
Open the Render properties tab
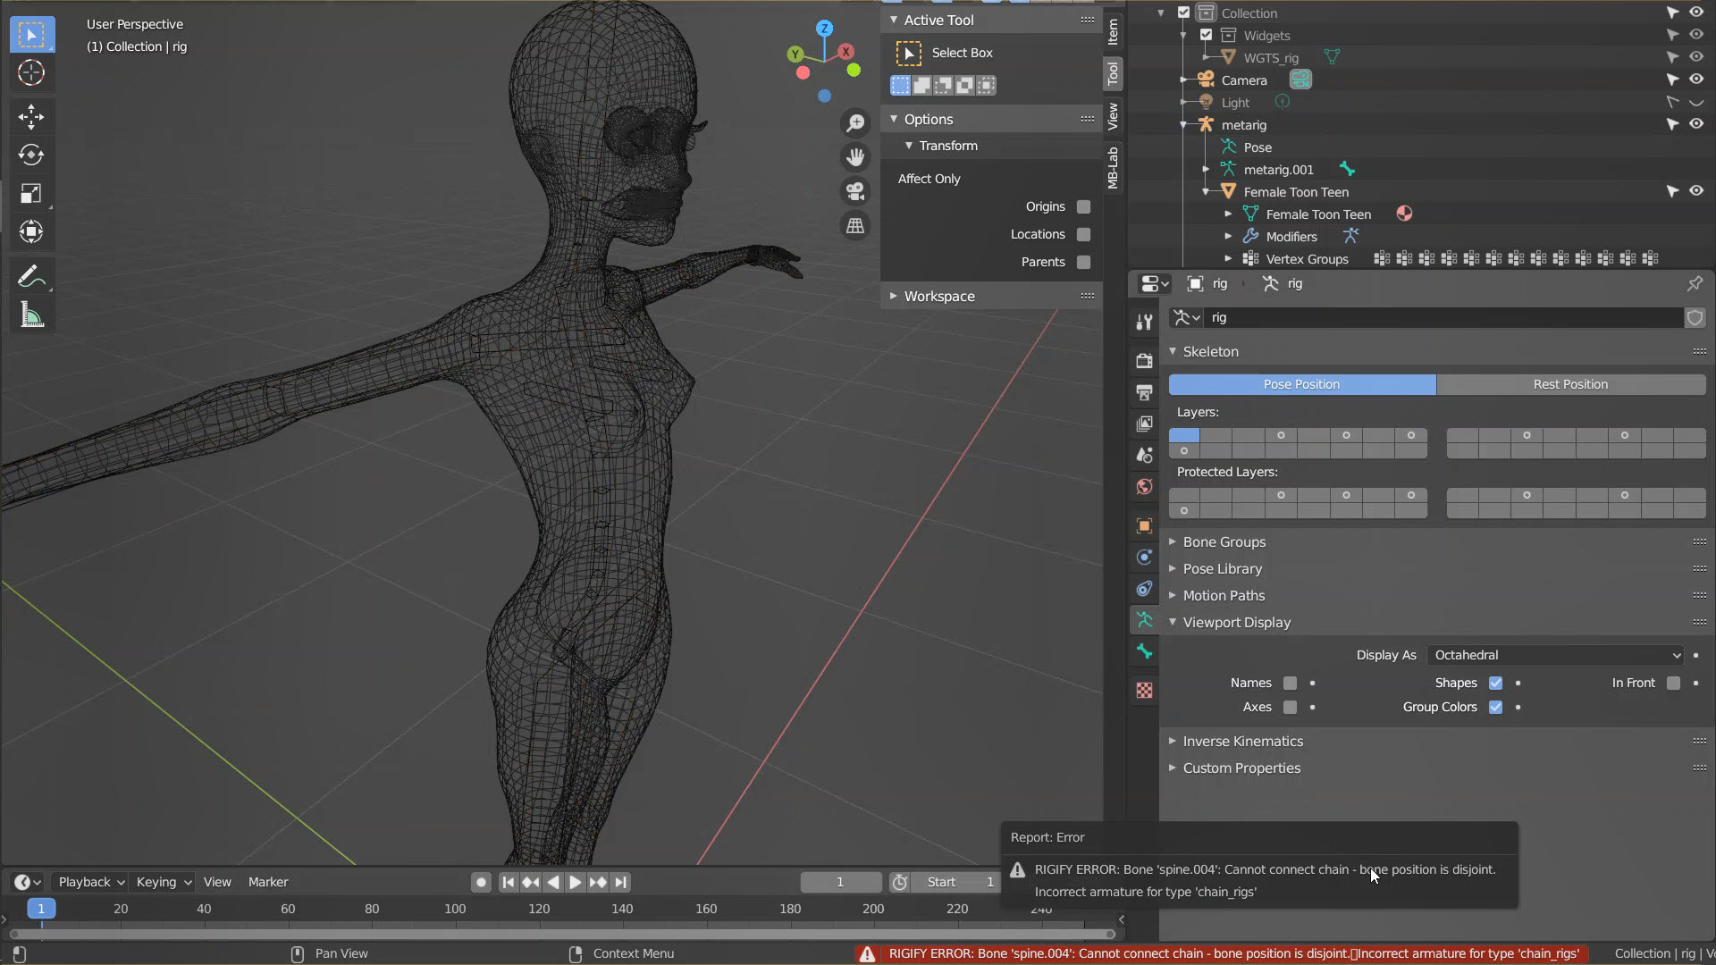click(x=1144, y=360)
